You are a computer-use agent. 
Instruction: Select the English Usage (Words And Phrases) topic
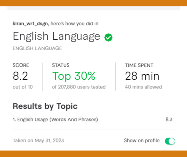pos(55,120)
